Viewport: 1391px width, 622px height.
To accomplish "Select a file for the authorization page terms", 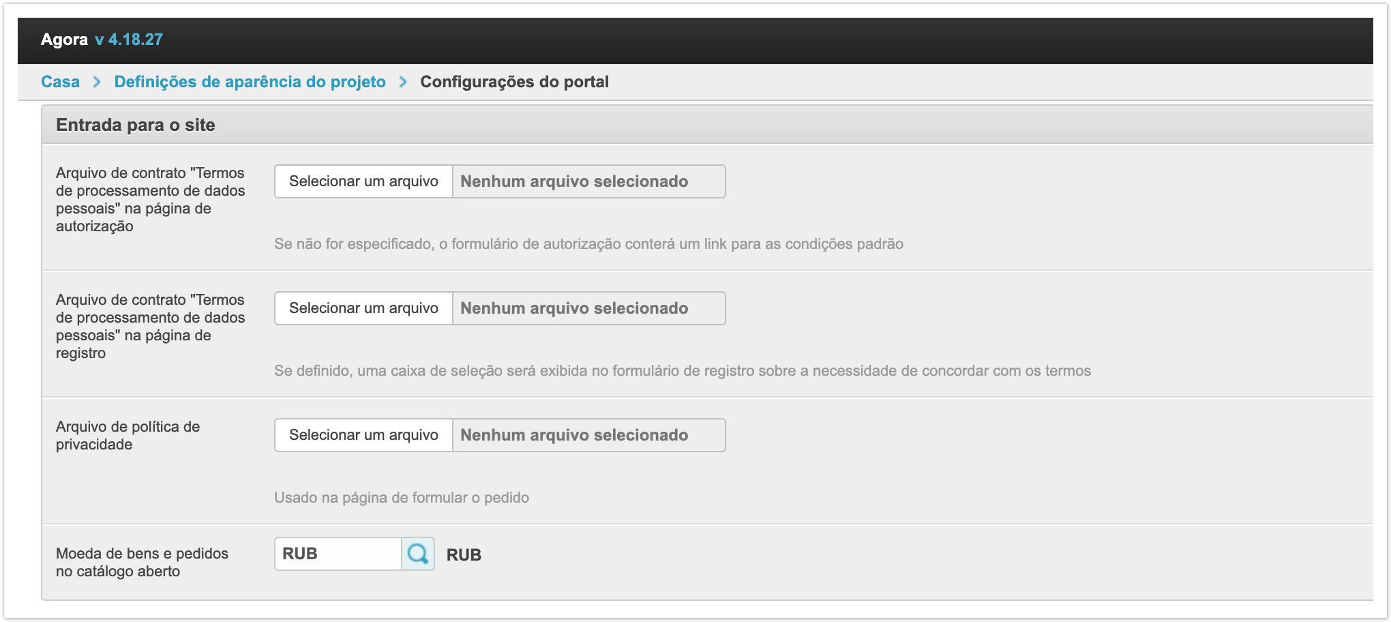I will point(363,181).
